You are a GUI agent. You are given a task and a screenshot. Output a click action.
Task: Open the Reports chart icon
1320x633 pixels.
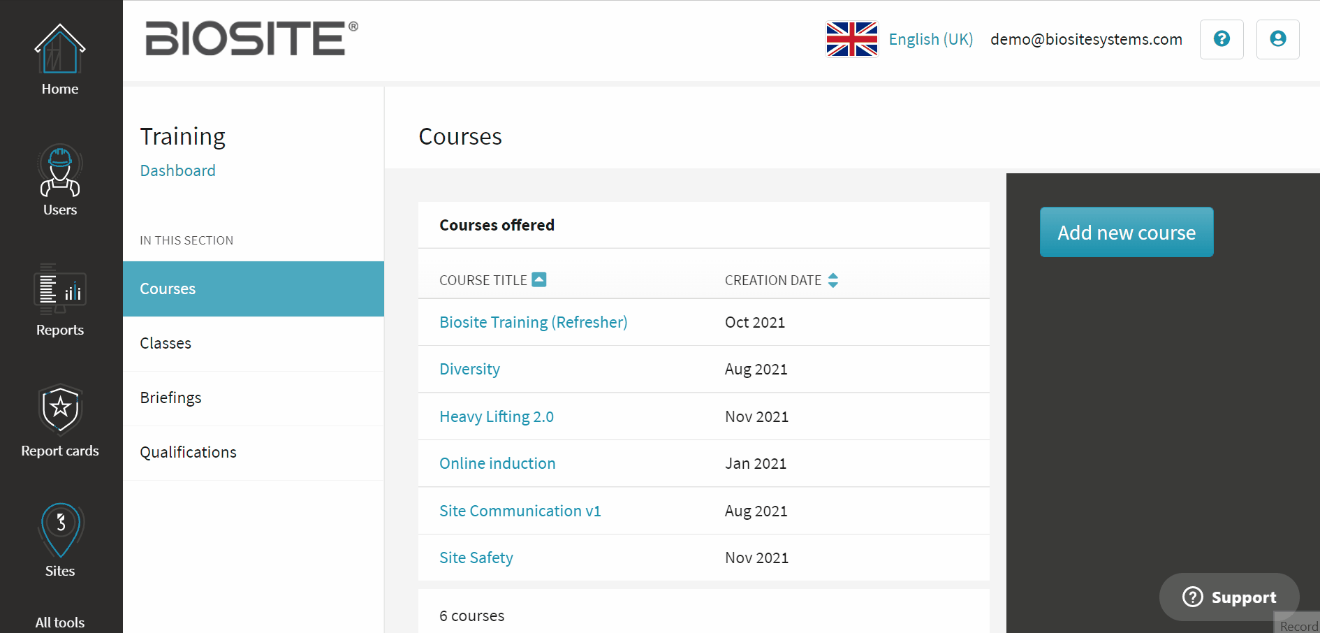tap(60, 290)
